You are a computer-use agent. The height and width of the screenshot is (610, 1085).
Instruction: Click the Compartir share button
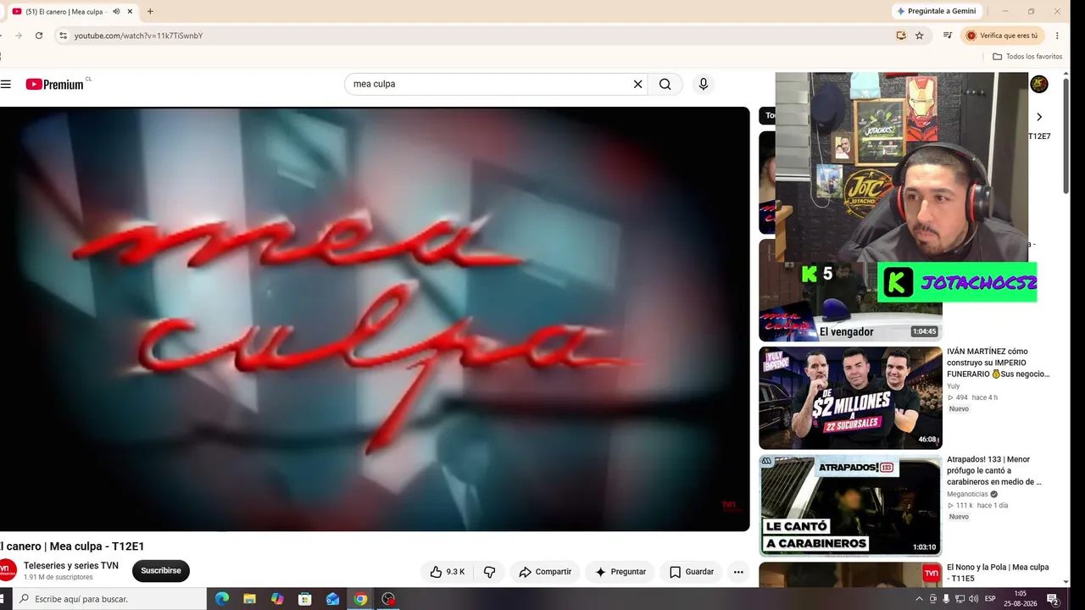(x=545, y=572)
